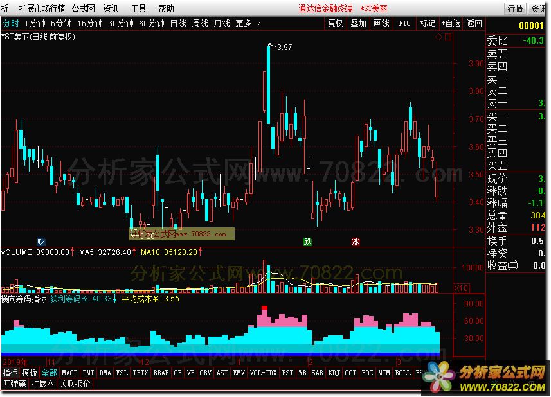Open the 扩展市场行情 menu
The width and height of the screenshot is (551, 397).
[x=42, y=8]
